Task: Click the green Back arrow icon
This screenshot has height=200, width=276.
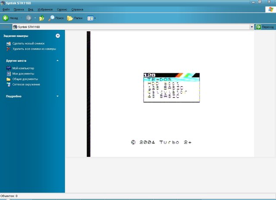Action: click(6, 18)
